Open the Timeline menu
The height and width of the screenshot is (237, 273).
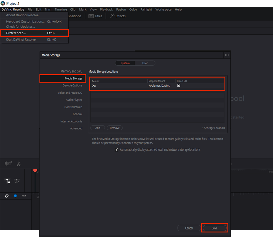[61, 10]
